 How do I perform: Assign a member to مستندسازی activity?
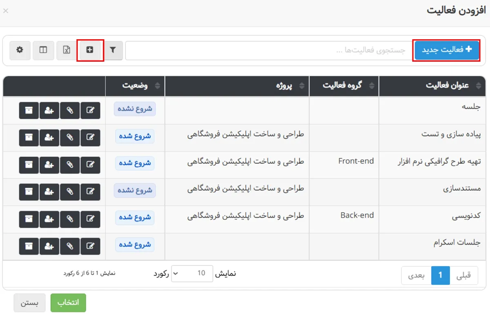(x=49, y=192)
